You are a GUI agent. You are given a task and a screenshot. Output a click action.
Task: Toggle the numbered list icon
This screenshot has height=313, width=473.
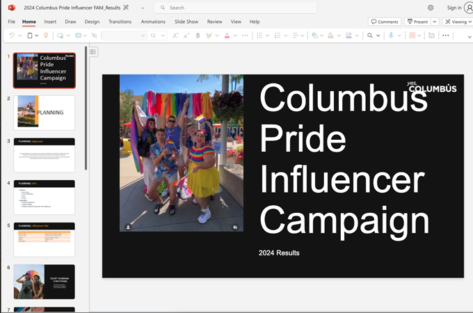click(278, 35)
